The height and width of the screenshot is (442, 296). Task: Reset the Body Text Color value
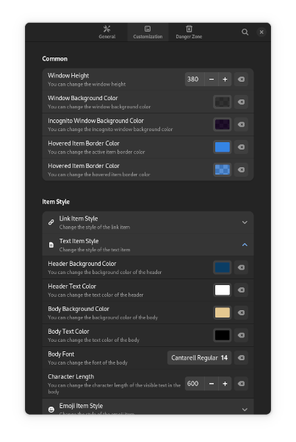241,335
